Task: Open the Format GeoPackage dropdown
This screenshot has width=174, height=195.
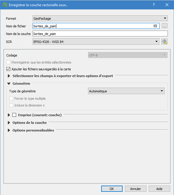Action: pos(100,19)
